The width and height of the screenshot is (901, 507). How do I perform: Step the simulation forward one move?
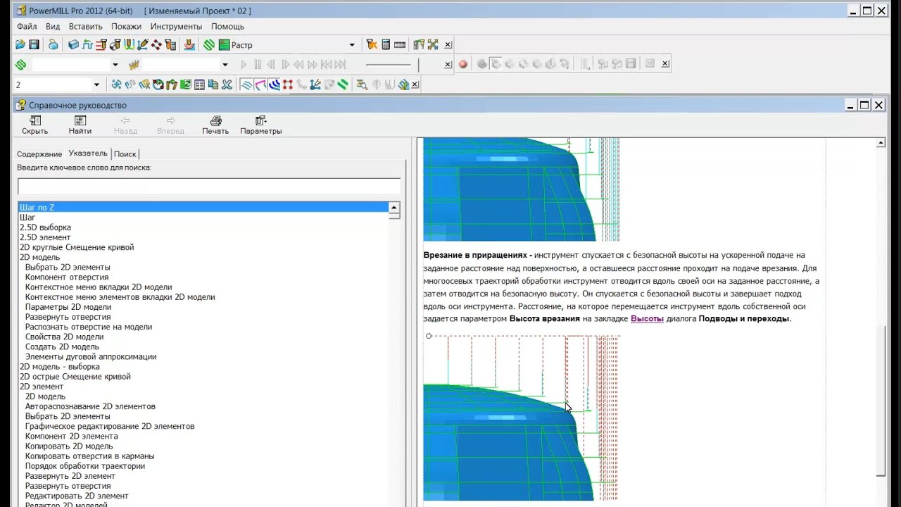(285, 64)
